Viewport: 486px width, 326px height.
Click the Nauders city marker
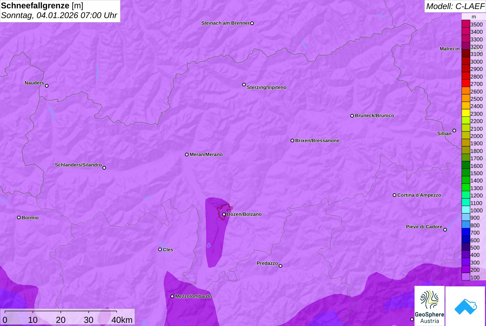click(47, 85)
